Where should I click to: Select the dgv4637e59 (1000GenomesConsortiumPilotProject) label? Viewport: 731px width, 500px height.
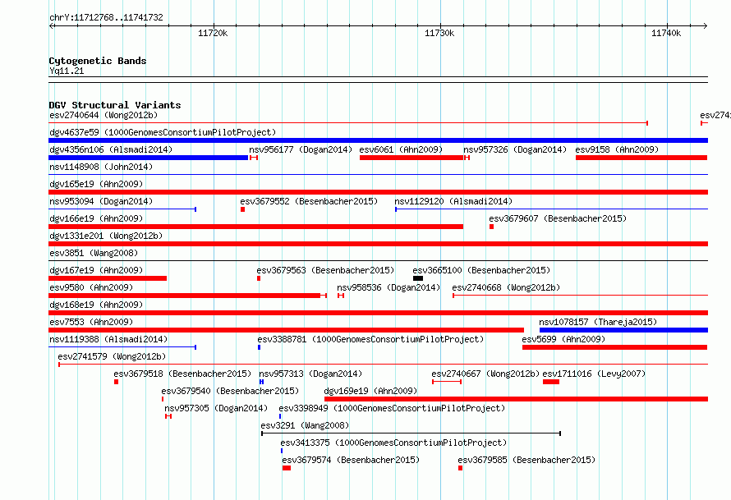pyautogui.click(x=163, y=132)
